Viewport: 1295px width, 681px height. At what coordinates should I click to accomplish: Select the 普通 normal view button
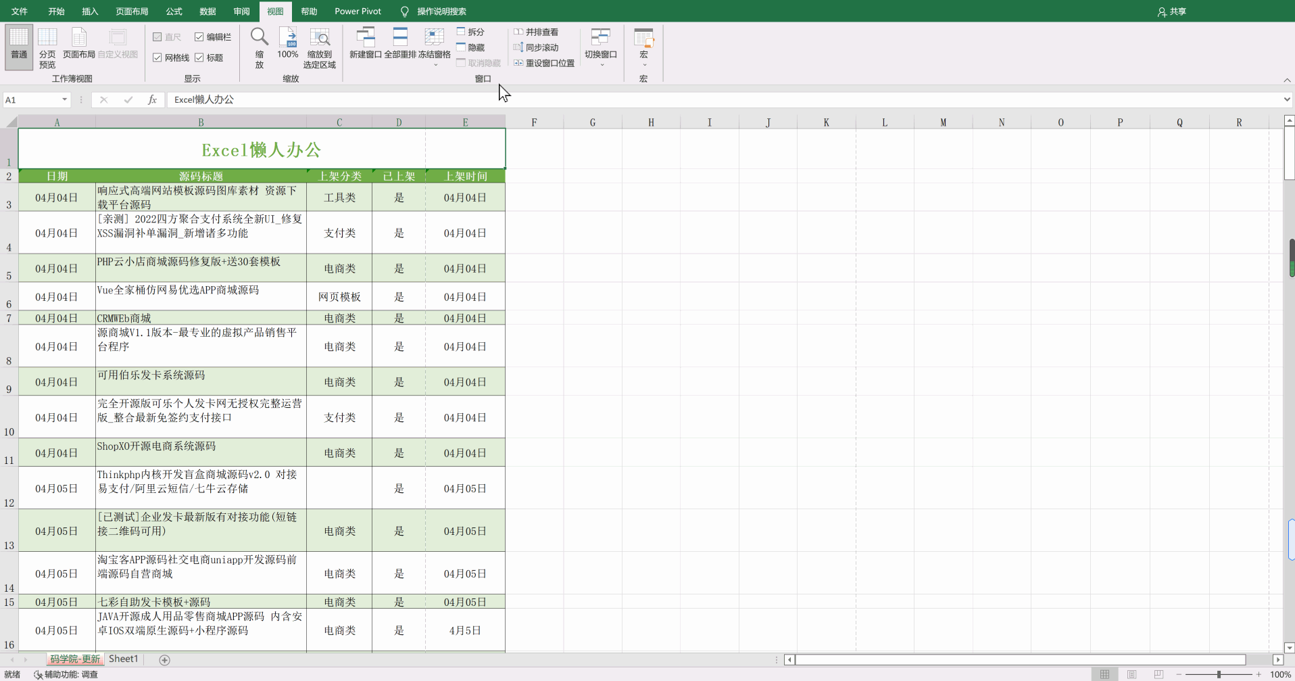coord(19,47)
